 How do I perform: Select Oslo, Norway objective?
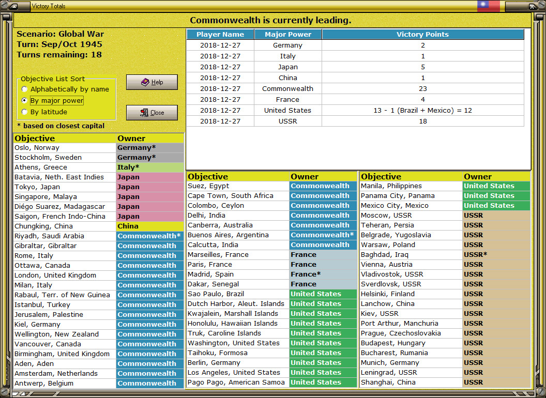click(x=65, y=148)
